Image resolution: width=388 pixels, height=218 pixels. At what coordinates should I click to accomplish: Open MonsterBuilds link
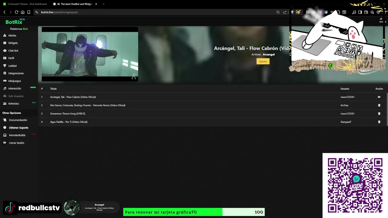(17, 135)
